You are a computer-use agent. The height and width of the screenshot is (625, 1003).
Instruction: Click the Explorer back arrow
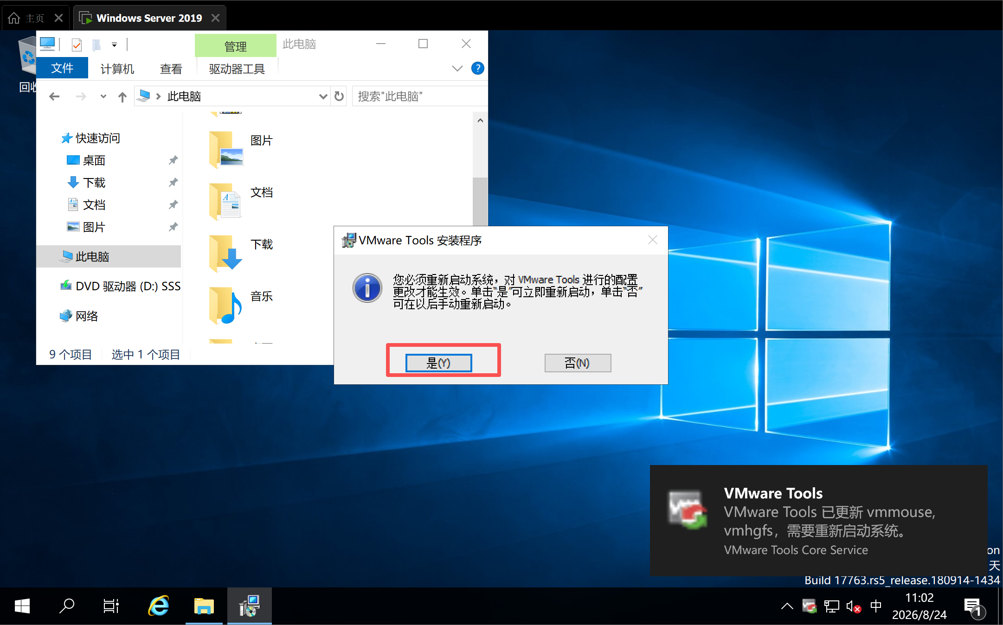pos(54,96)
